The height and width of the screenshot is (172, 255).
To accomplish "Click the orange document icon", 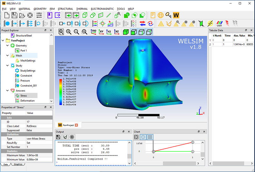I will (153, 15).
